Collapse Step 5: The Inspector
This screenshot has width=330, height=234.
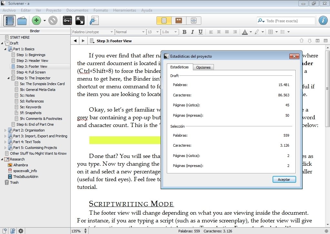point(9,78)
